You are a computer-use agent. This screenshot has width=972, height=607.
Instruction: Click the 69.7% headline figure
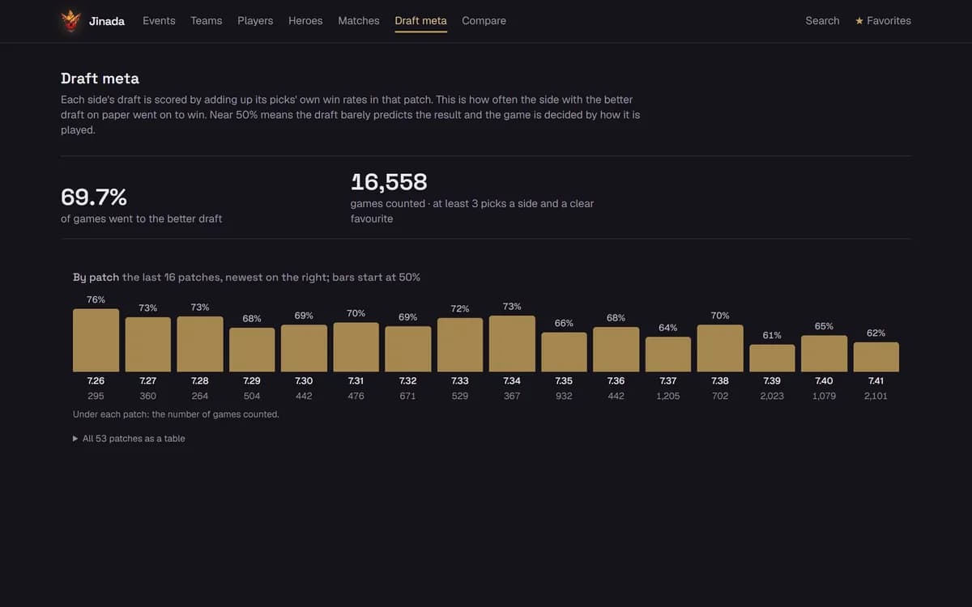click(94, 197)
